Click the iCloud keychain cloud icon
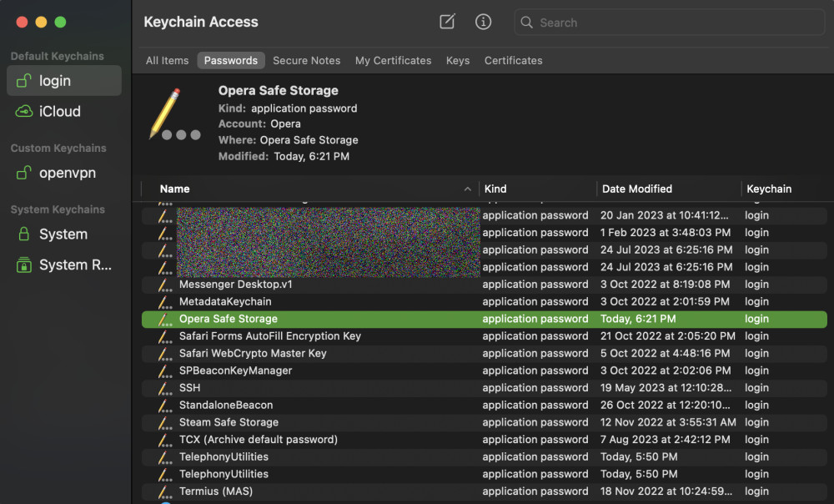834x504 pixels. click(23, 111)
